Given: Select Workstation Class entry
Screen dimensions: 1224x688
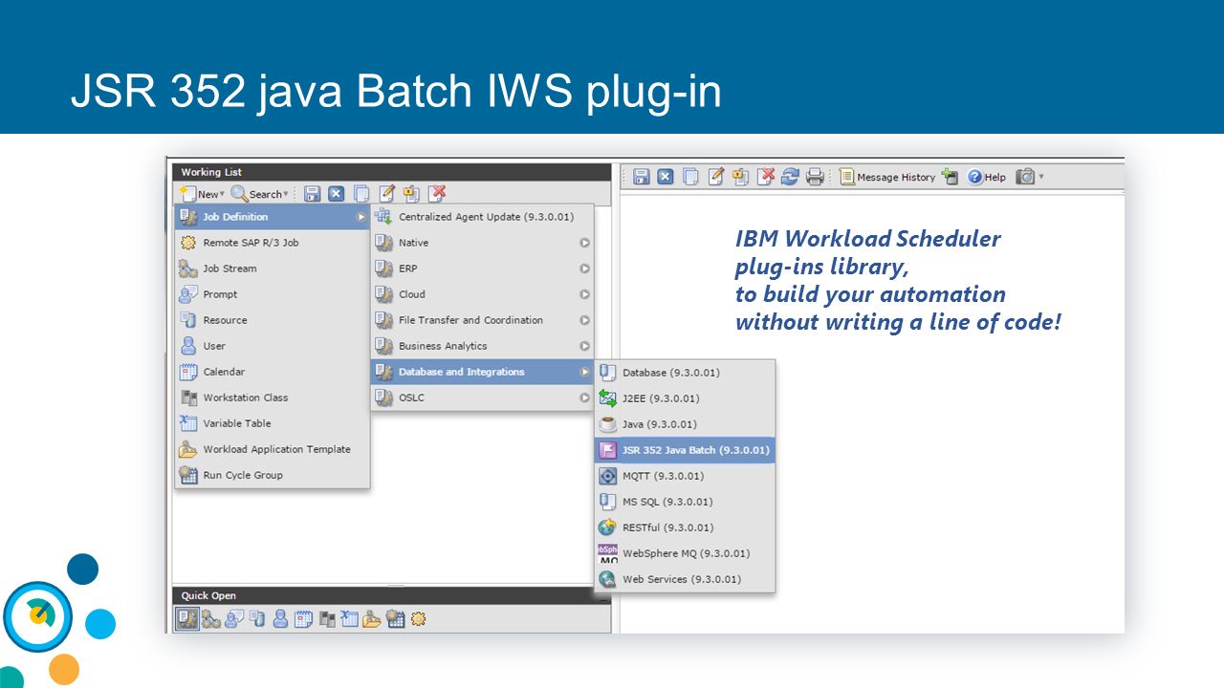Looking at the screenshot, I should click(x=273, y=398).
